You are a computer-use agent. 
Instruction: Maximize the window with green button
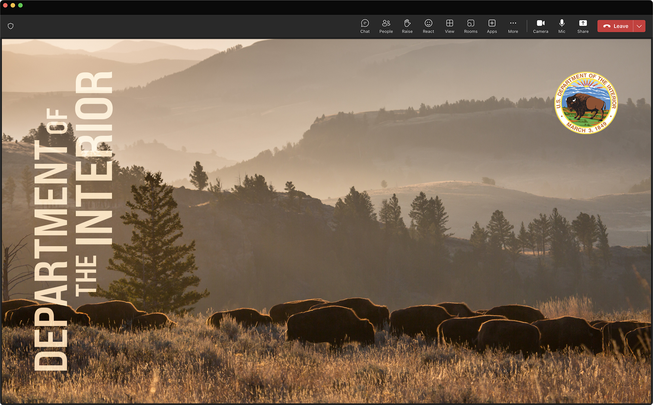(20, 5)
